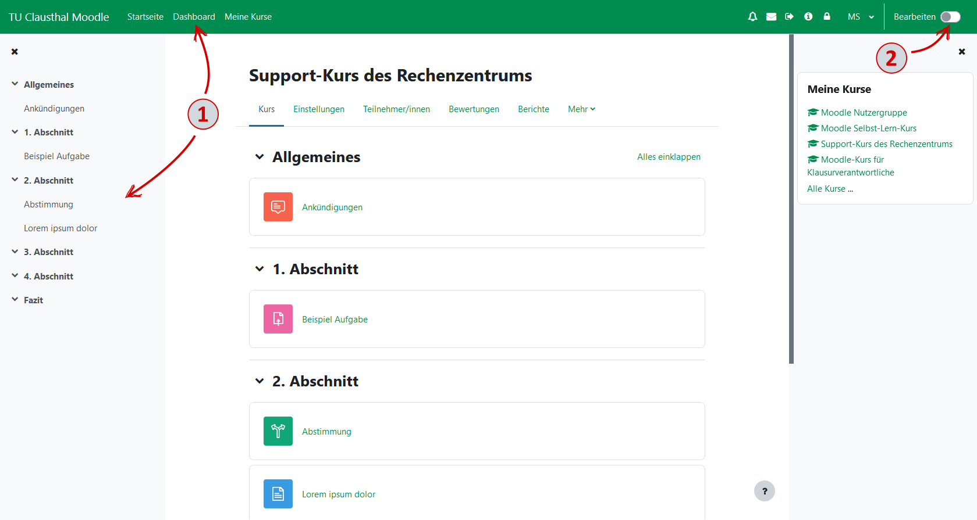Open the MS user menu dropdown

(x=861, y=17)
